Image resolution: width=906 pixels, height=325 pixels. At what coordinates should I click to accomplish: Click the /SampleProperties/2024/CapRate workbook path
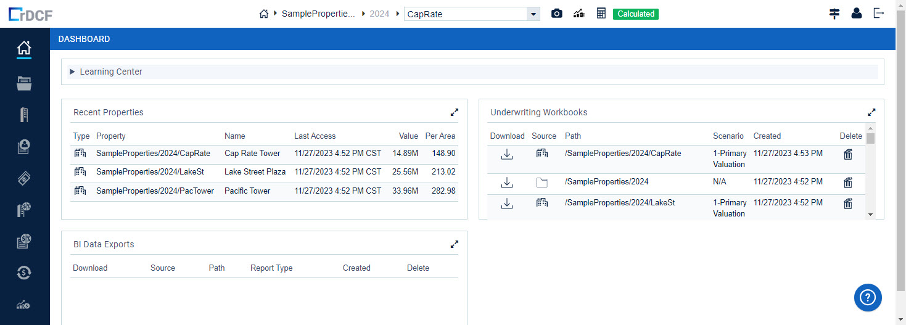tap(623, 154)
